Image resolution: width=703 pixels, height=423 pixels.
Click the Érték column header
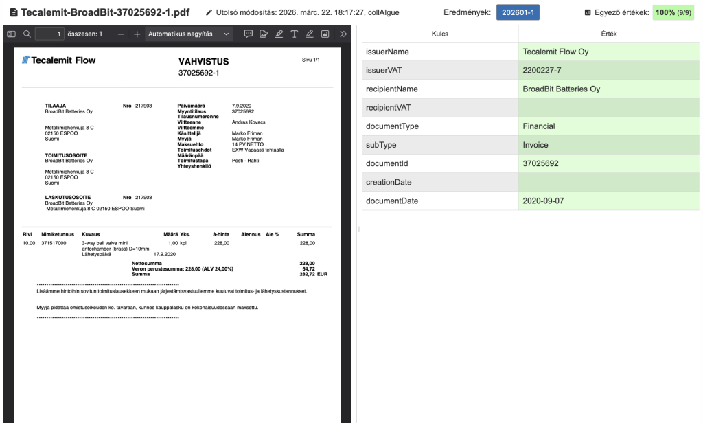[x=609, y=34]
